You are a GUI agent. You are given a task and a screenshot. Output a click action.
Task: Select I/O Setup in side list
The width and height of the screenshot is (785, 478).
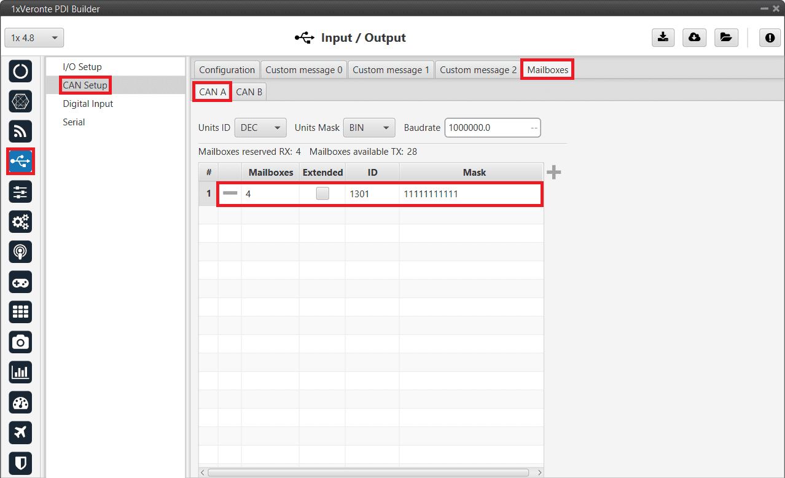point(82,66)
